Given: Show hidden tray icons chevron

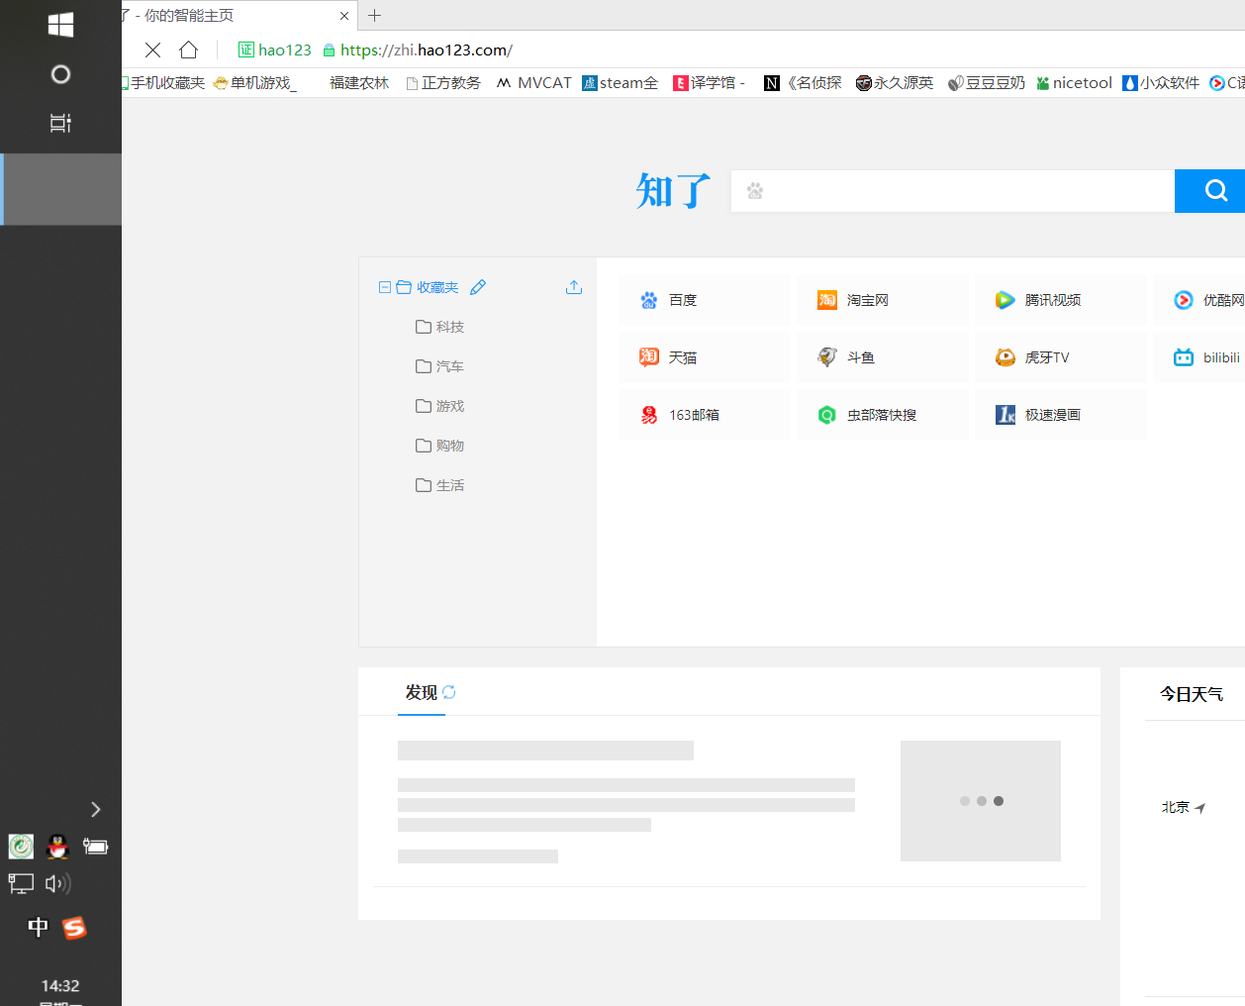Looking at the screenshot, I should (x=95, y=809).
